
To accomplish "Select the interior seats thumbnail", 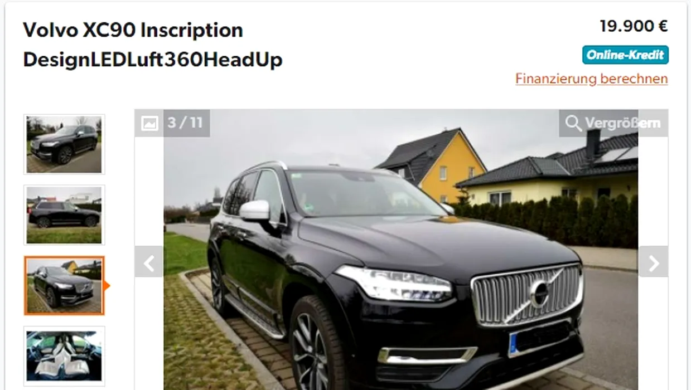I will [x=64, y=356].
